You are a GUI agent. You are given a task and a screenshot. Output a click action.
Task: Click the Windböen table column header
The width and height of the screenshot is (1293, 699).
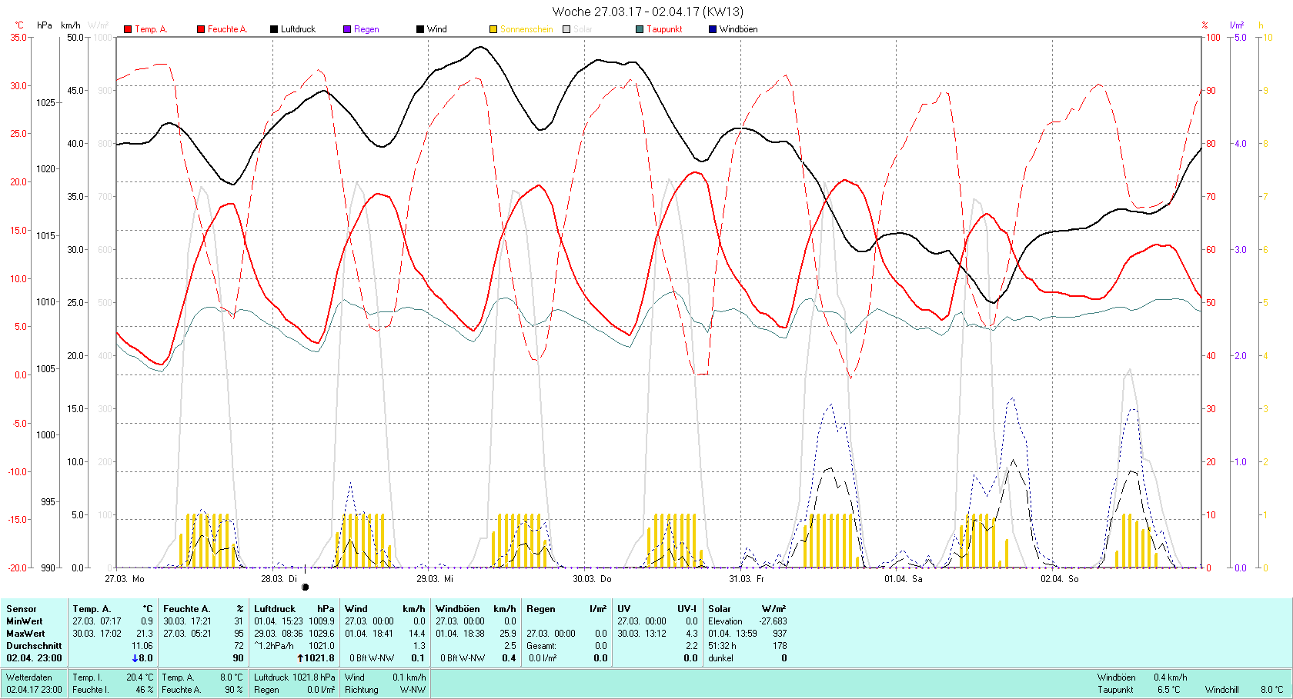458,609
